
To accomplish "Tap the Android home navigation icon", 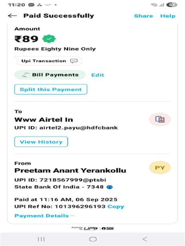I will click(93, 239).
